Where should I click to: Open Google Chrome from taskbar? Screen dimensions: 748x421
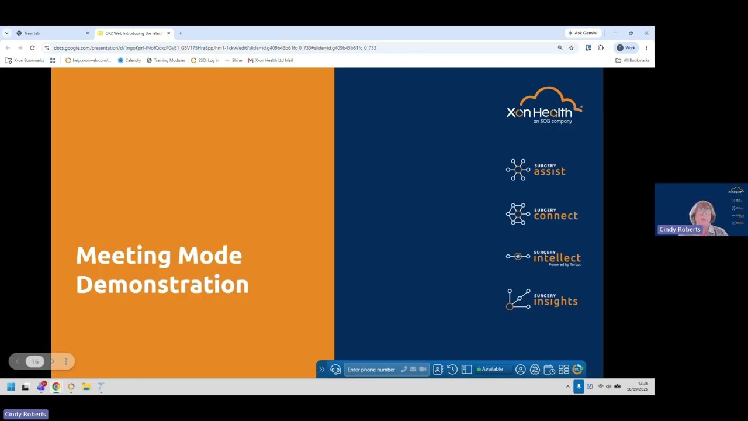[56, 387]
